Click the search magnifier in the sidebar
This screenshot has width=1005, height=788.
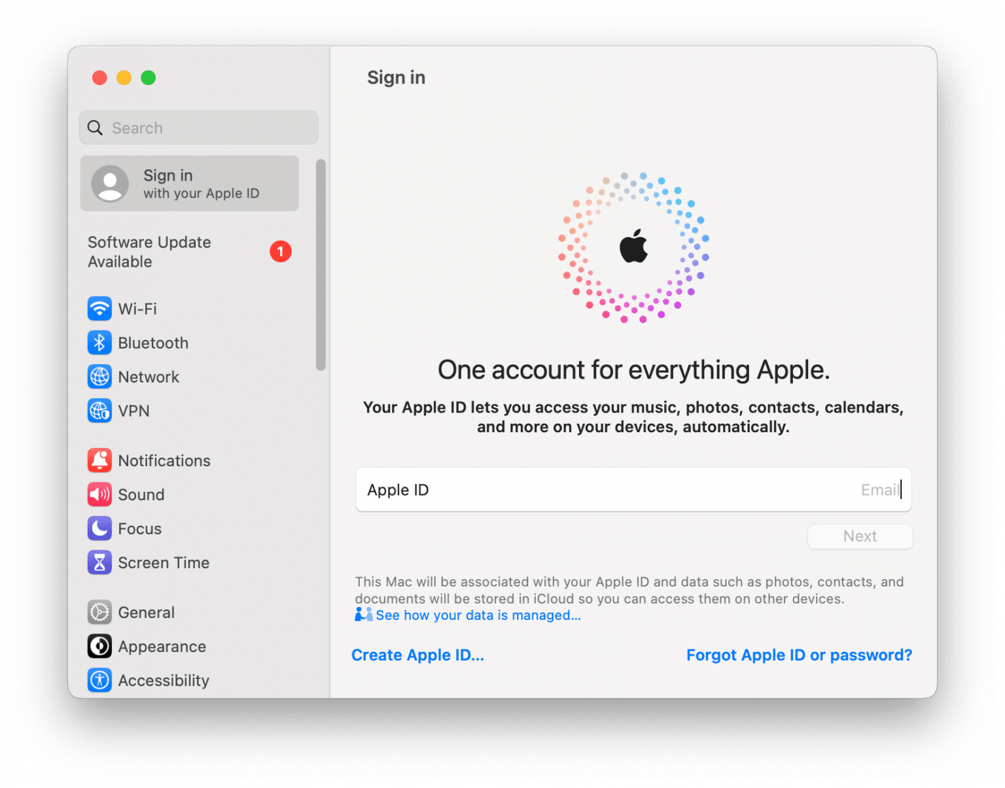point(95,128)
